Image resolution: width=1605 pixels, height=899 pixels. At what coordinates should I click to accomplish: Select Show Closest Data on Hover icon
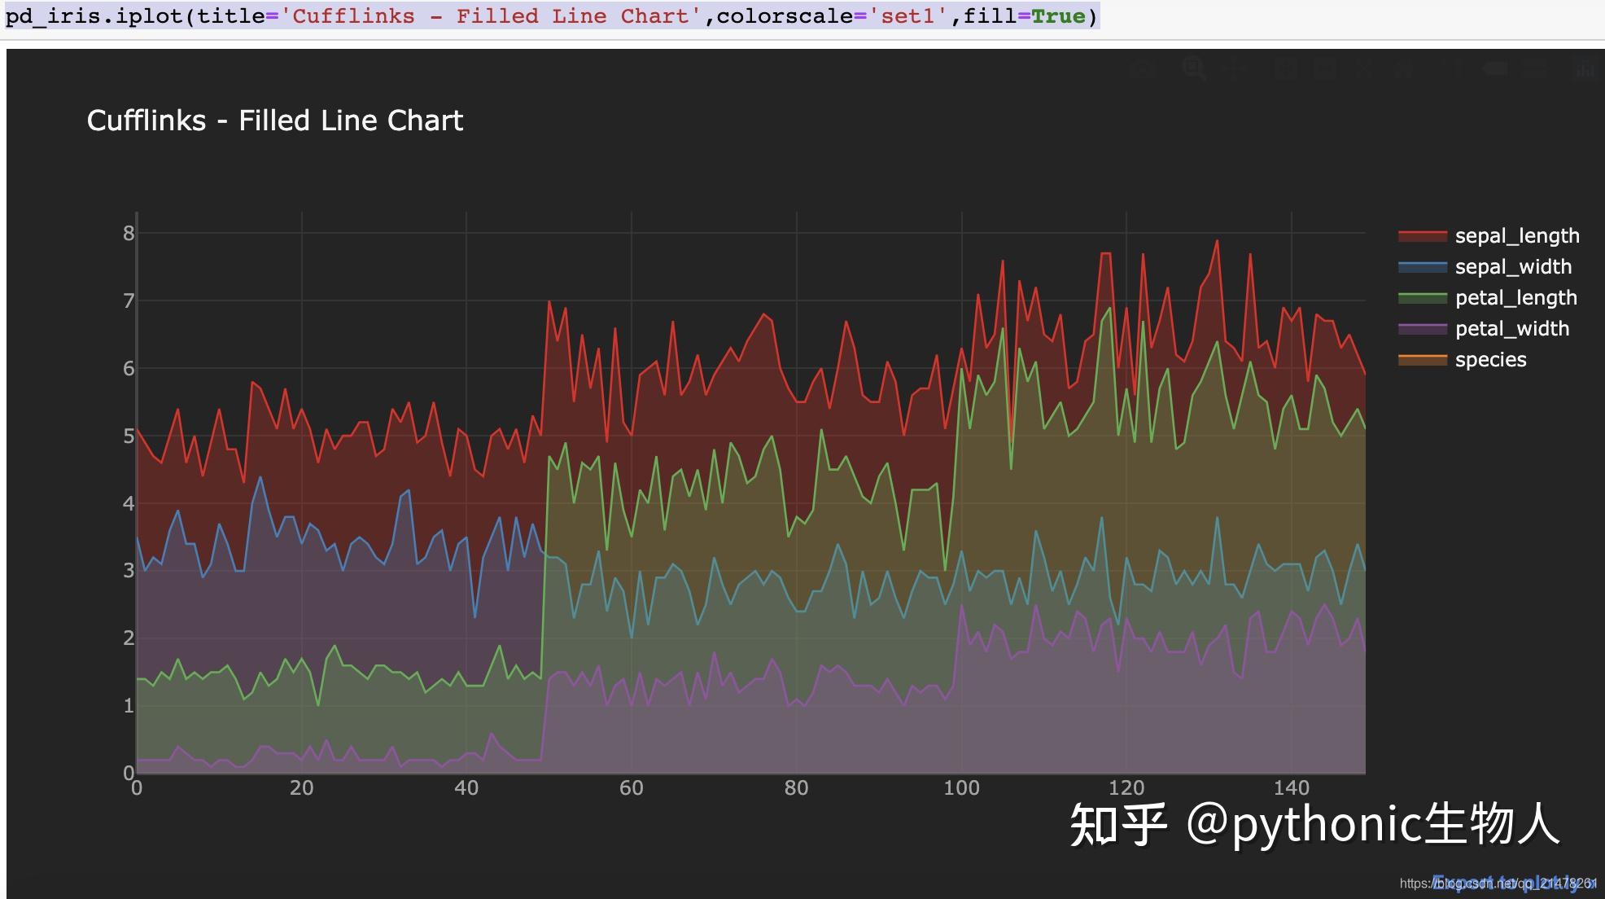click(1496, 68)
